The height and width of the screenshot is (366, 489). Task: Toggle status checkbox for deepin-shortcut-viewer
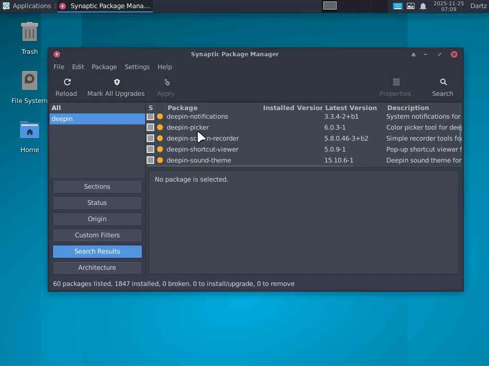pyautogui.click(x=150, y=149)
